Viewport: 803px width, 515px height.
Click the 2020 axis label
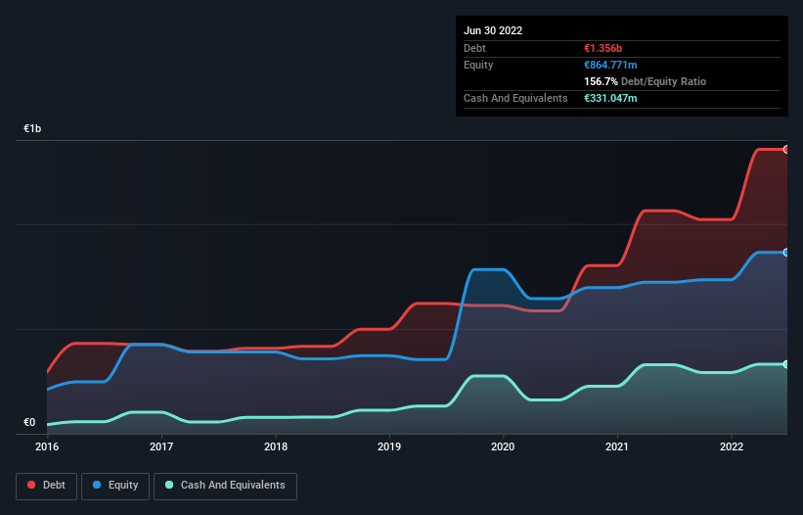point(503,446)
